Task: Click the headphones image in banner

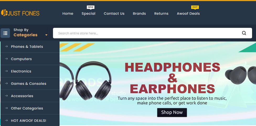Action: 86,81
